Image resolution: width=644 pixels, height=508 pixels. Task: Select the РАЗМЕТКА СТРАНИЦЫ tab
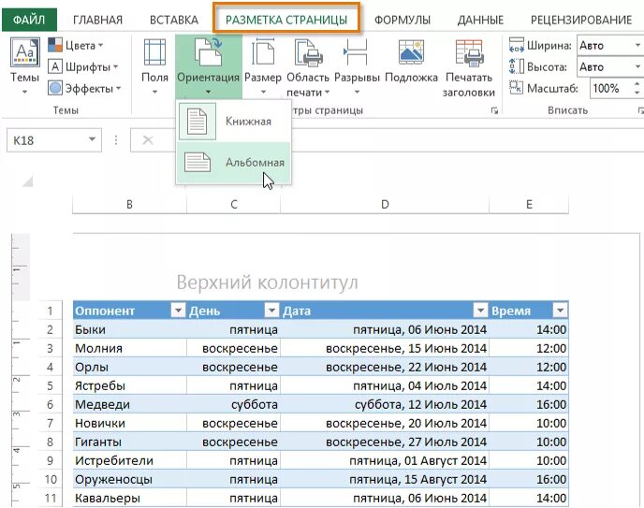tap(286, 20)
